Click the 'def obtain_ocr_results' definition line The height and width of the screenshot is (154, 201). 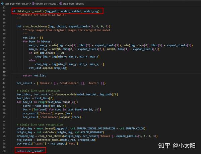pyautogui.click(x=56, y=11)
